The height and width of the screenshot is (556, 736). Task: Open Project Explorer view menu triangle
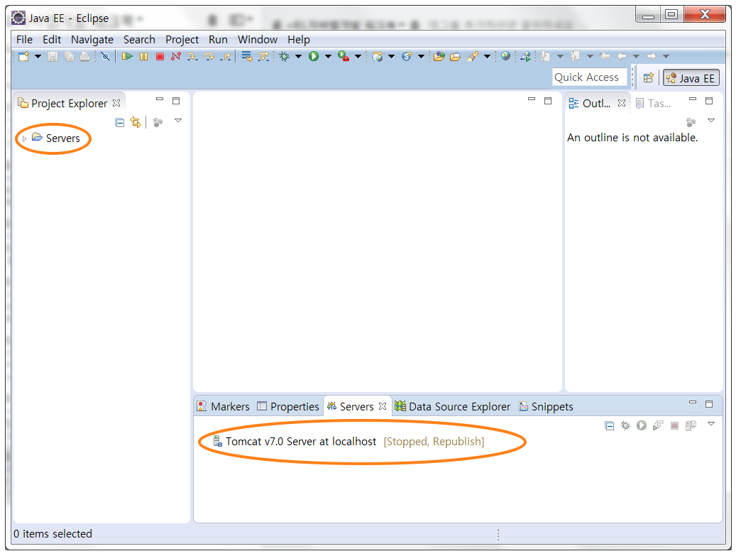pos(178,121)
